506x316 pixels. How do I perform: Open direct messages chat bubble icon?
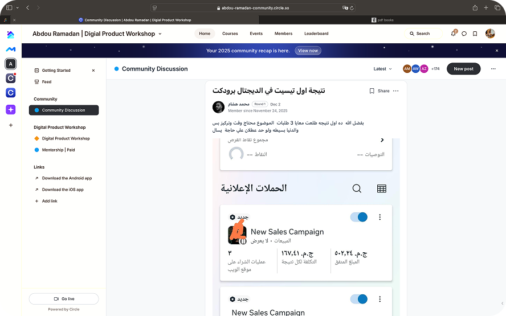coord(464,34)
